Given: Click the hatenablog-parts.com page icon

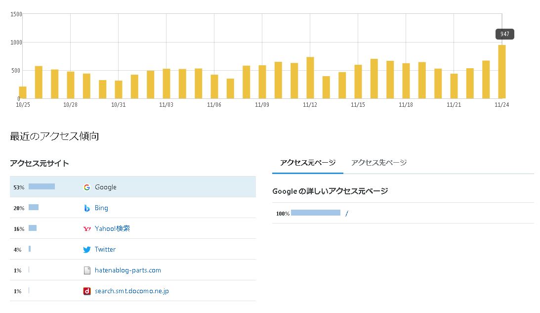Looking at the screenshot, I should click(87, 270).
